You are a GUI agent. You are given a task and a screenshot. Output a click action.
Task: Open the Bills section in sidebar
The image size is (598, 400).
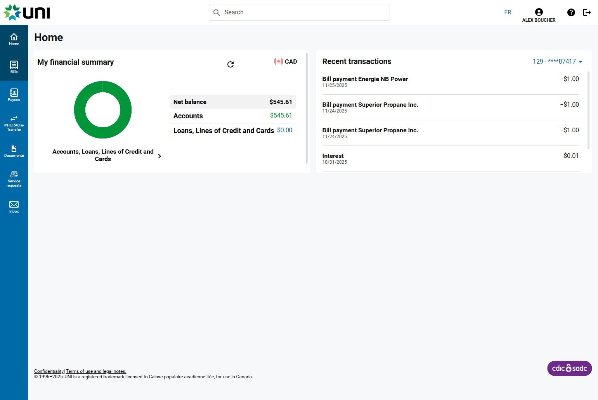(14, 67)
